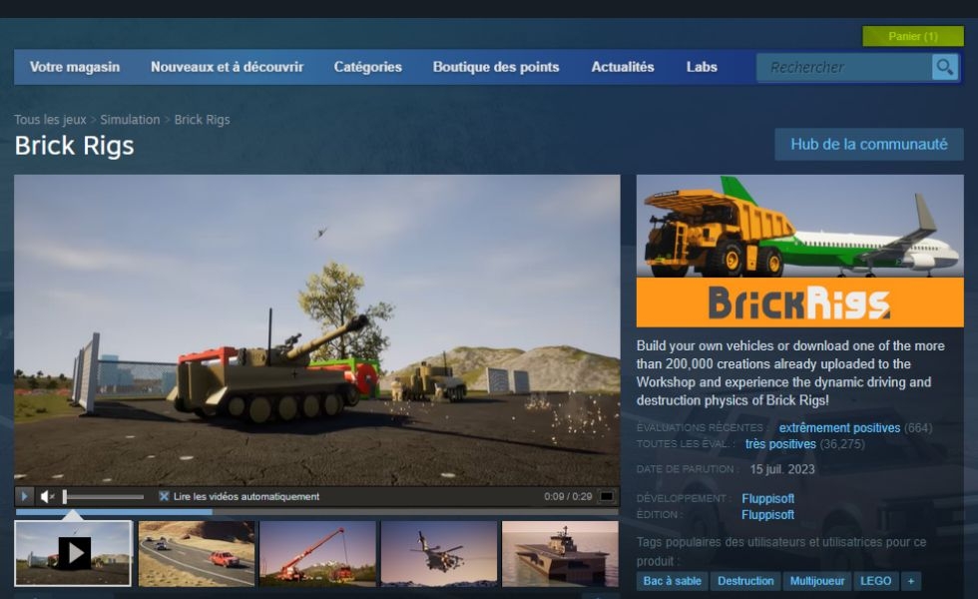The image size is (978, 599).
Task: Click the "Rechercher" search input field
Action: tap(848, 67)
